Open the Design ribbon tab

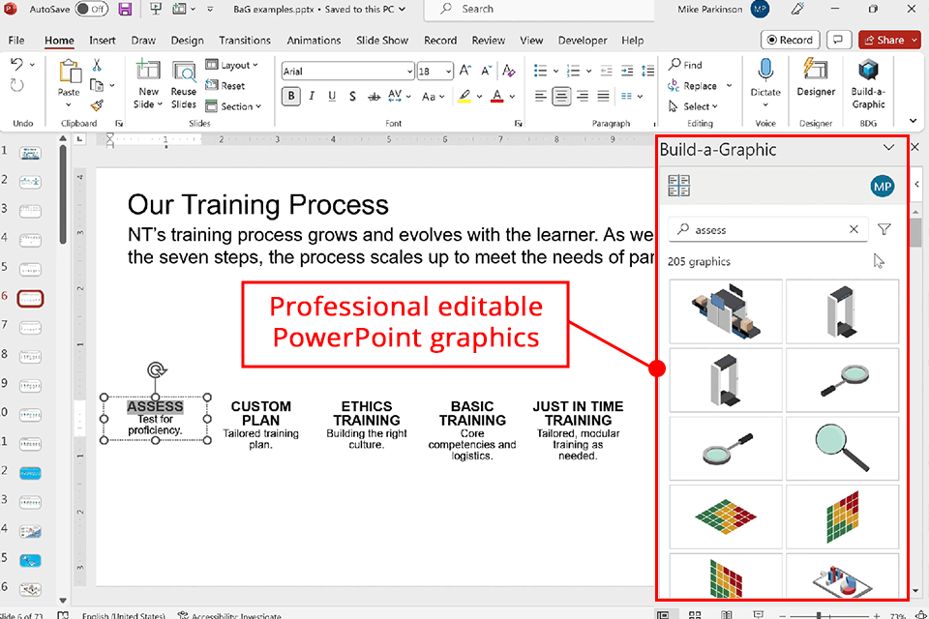tap(187, 41)
